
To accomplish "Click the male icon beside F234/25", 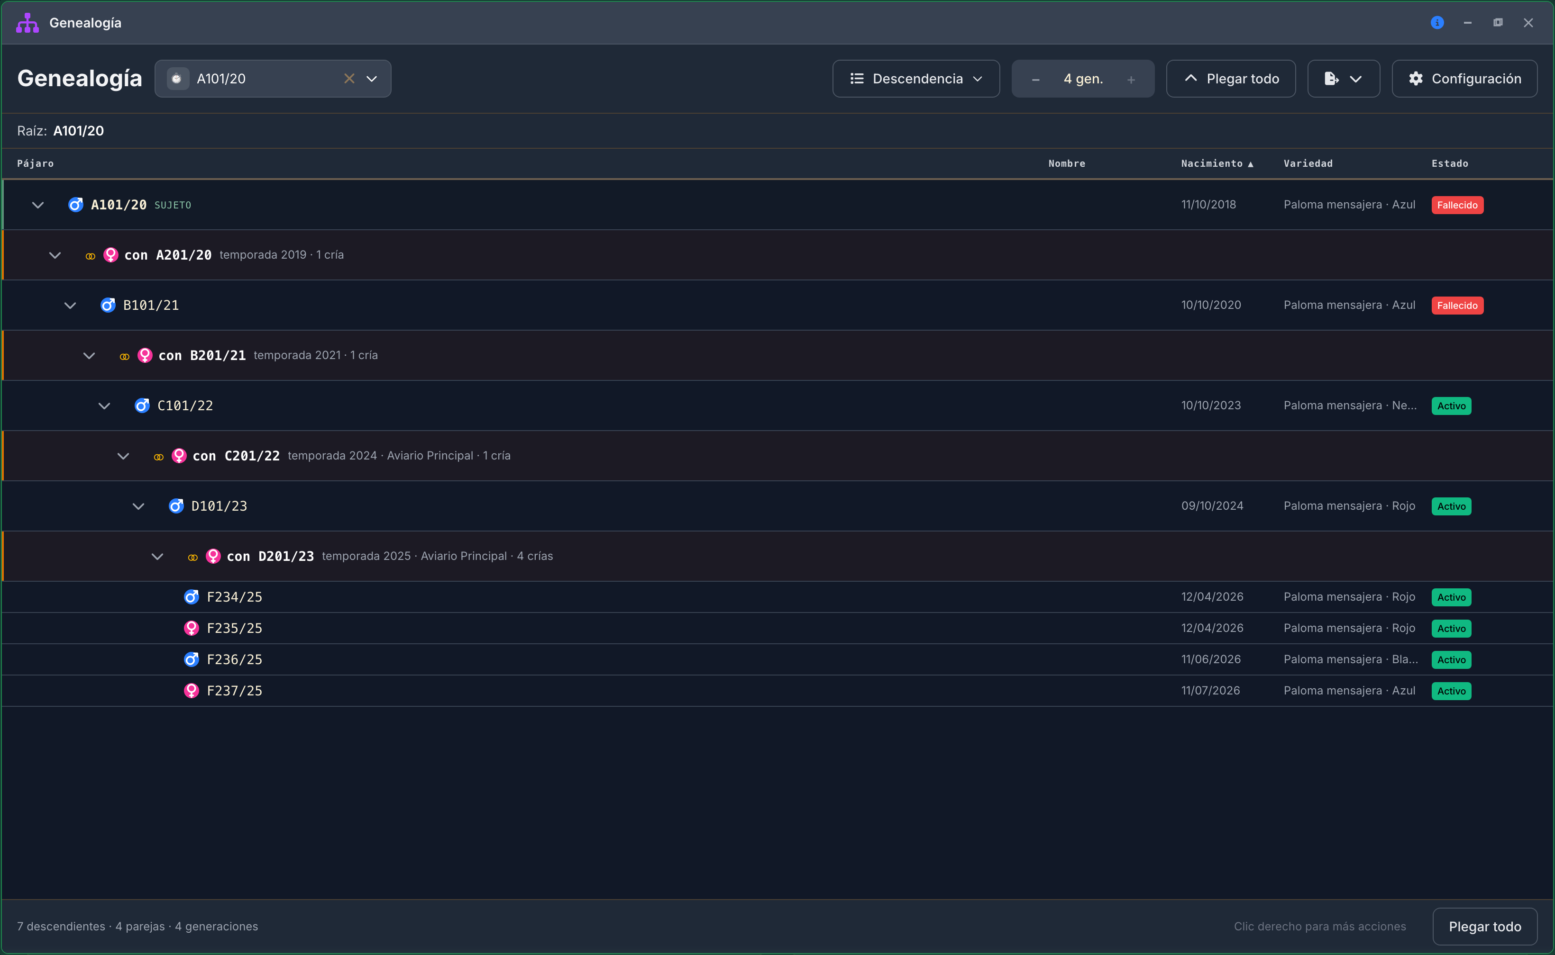I will 192,597.
